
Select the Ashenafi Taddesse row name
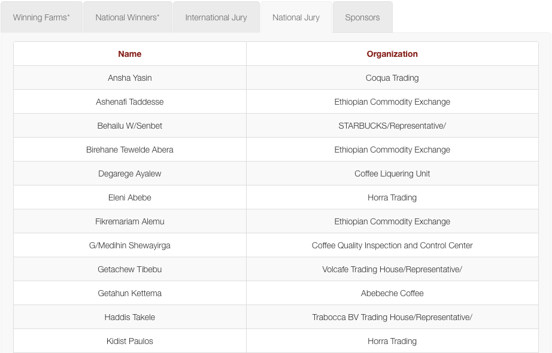click(130, 102)
